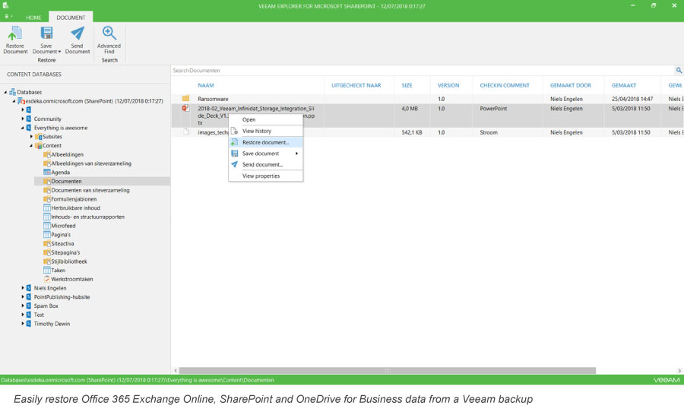684x415 pixels.
Task: Choose Send document... from context menu
Action: [263, 164]
